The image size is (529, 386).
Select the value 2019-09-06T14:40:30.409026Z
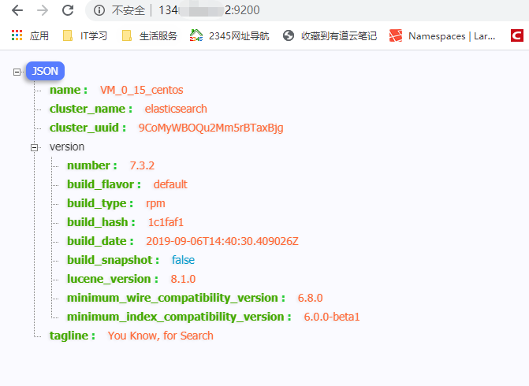tap(222, 241)
